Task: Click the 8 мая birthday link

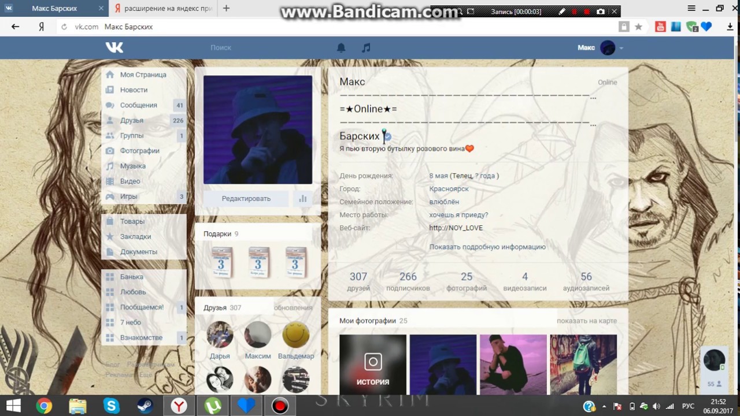Action: 439,176
